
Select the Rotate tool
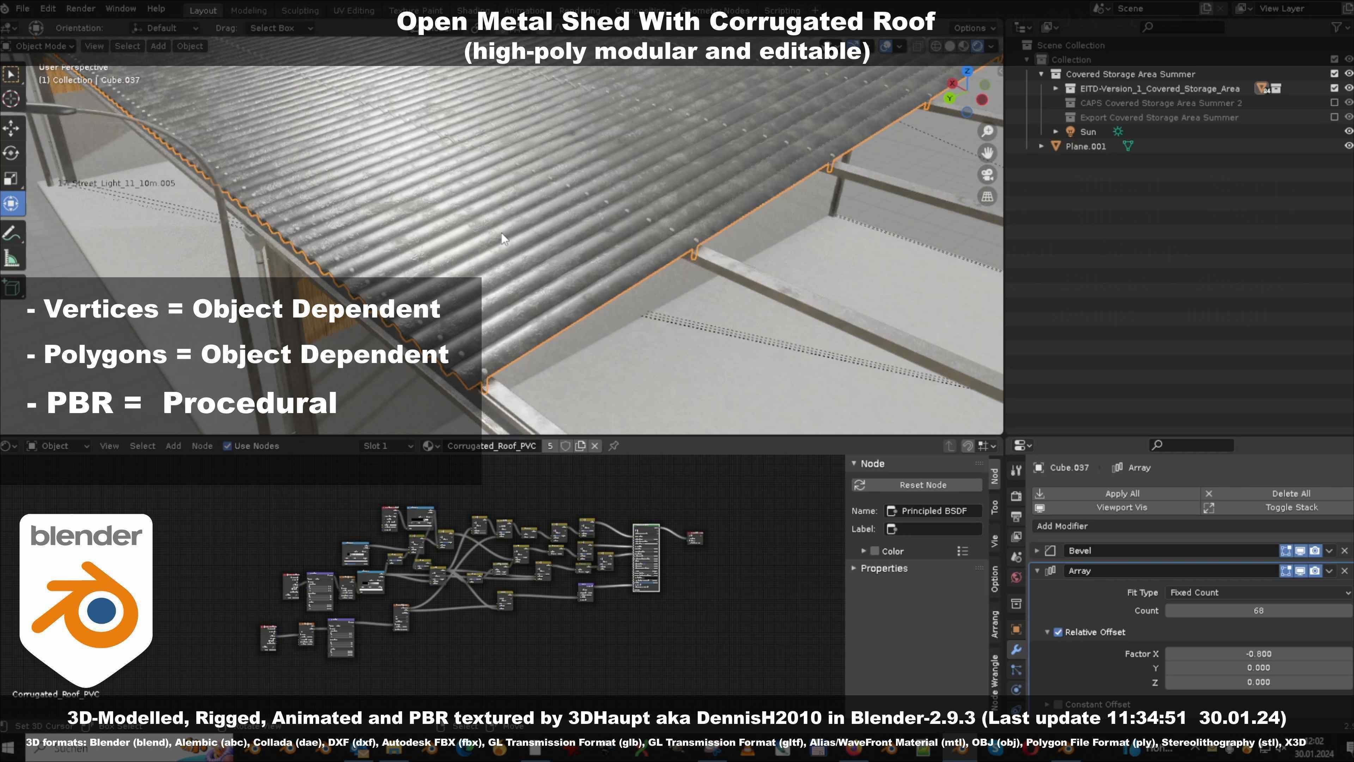tap(12, 153)
